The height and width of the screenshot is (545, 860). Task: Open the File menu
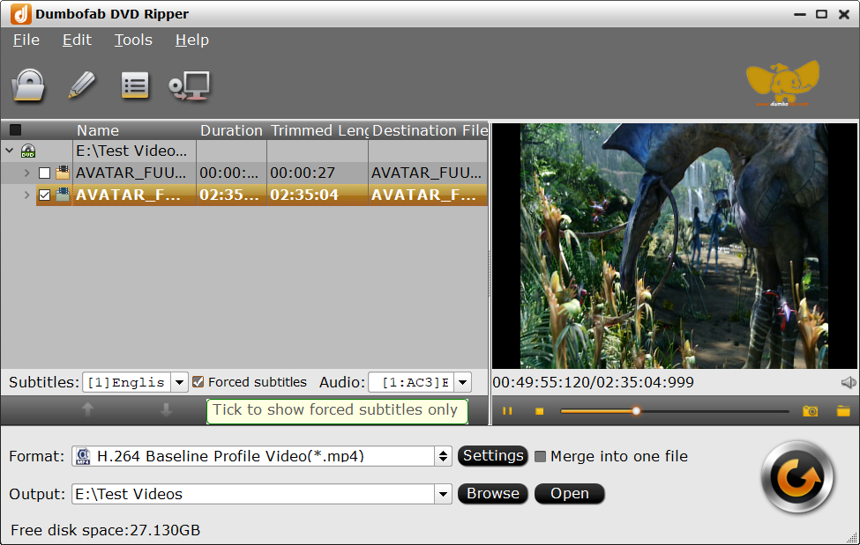26,40
